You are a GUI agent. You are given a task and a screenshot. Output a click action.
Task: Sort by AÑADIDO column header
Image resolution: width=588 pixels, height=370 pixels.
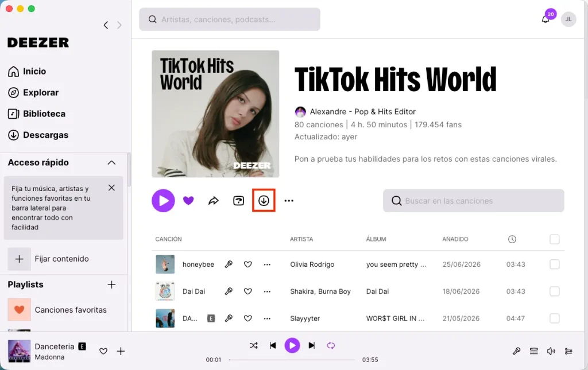click(x=455, y=239)
